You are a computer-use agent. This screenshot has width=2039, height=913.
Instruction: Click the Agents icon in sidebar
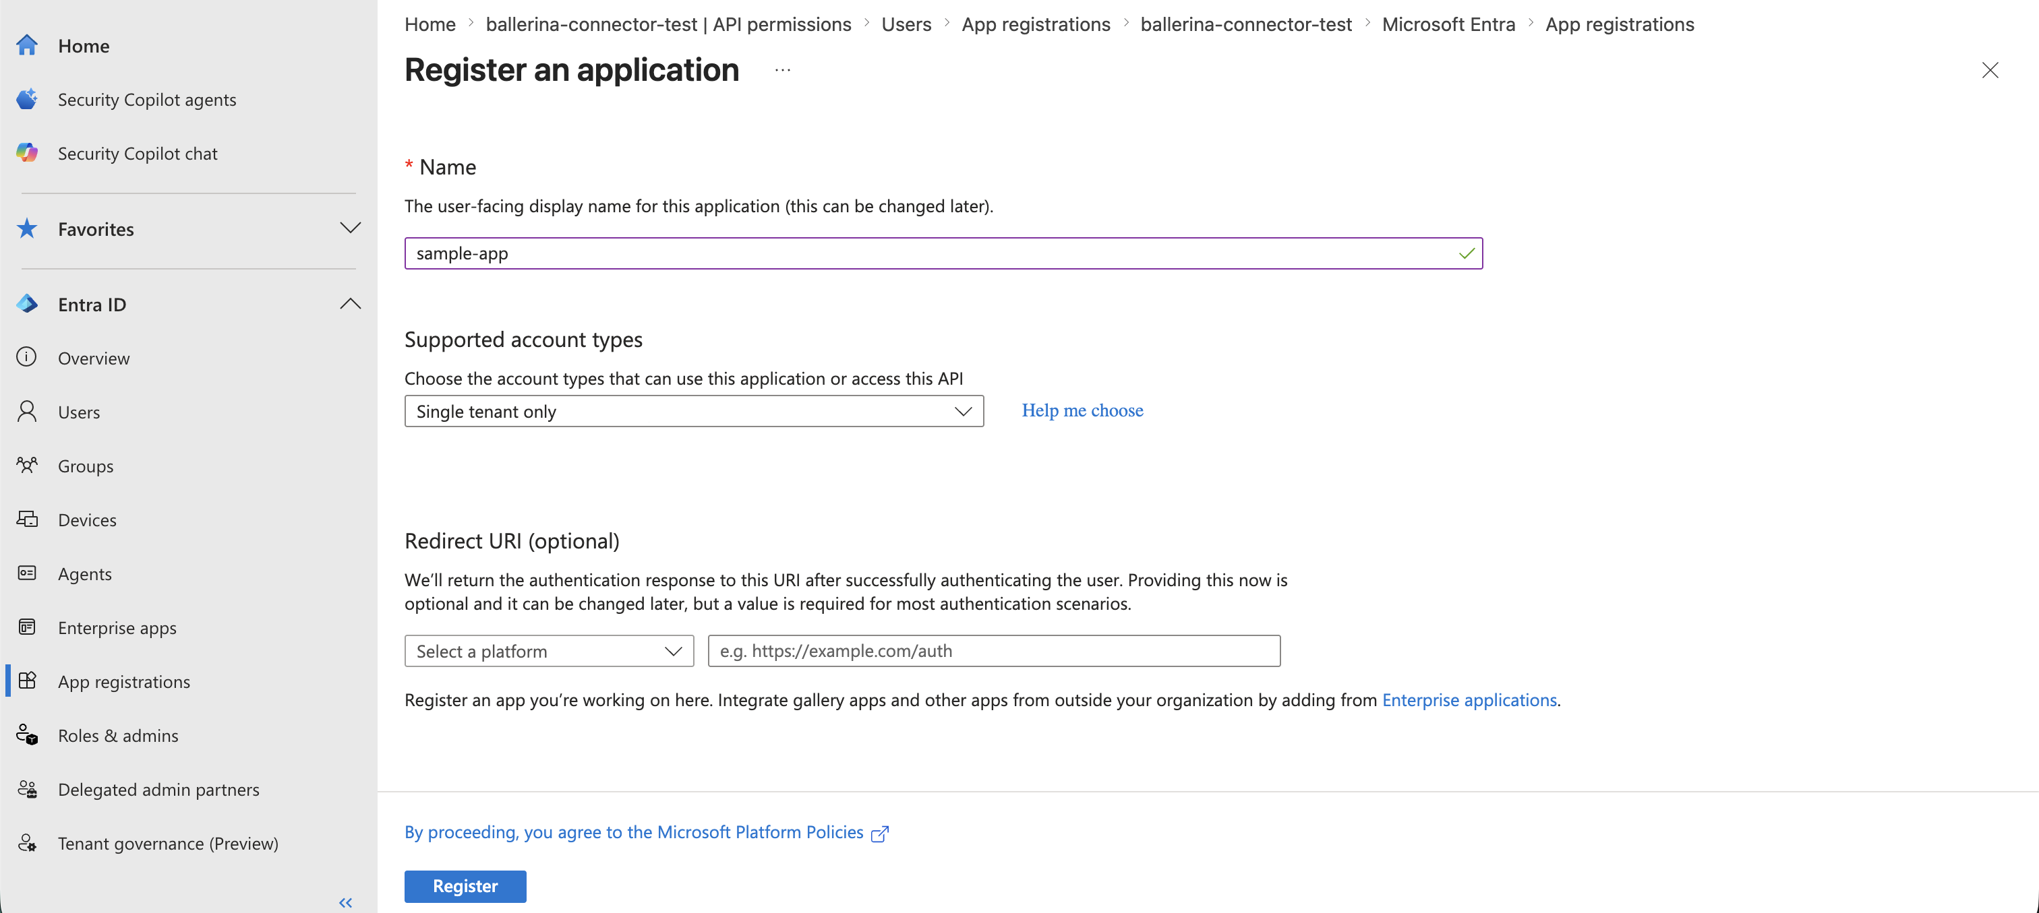pyautogui.click(x=27, y=573)
